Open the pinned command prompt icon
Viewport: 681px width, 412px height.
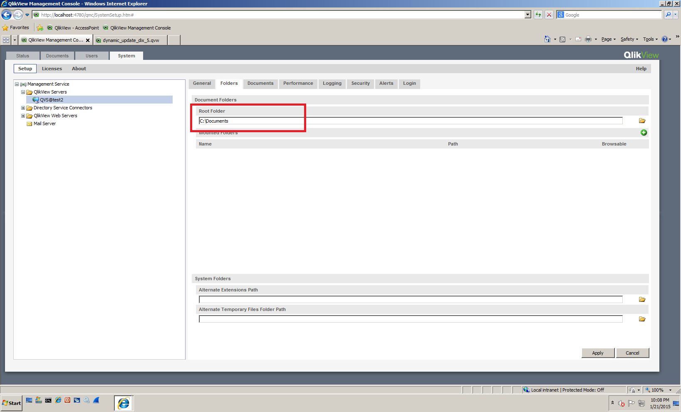48,400
